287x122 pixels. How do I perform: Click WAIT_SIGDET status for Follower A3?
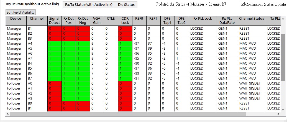click(252, 98)
